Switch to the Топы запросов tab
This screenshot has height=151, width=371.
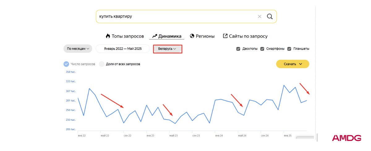pos(125,36)
